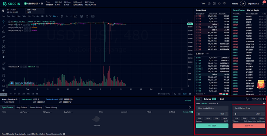This screenshot has height=136, width=267.
Task: Switch to the Futures trading tab
Action: pyautogui.click(x=210, y=99)
